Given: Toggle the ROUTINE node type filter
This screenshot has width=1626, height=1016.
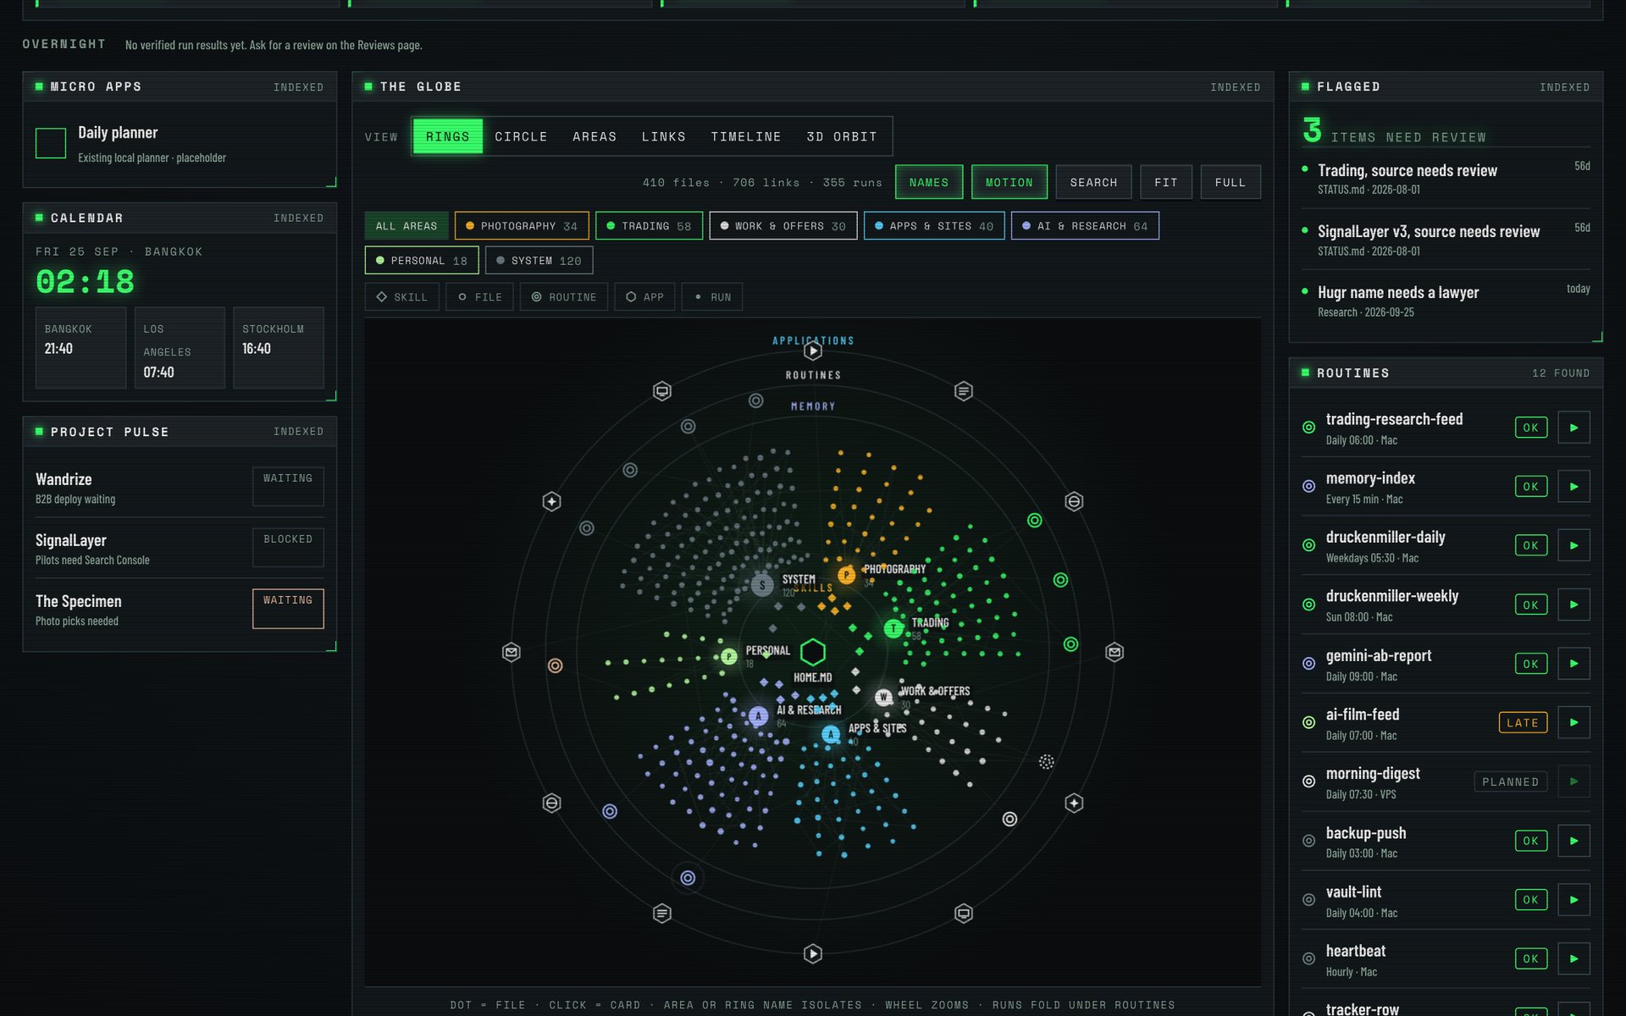Looking at the screenshot, I should coord(564,297).
